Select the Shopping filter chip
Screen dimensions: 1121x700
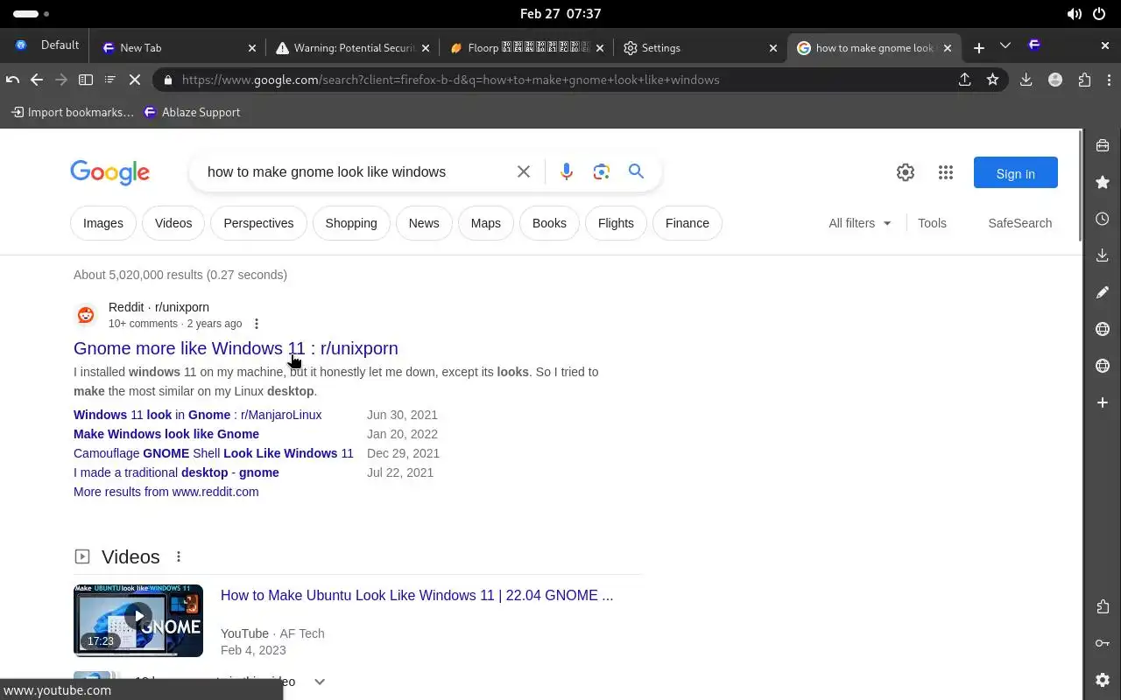(351, 223)
